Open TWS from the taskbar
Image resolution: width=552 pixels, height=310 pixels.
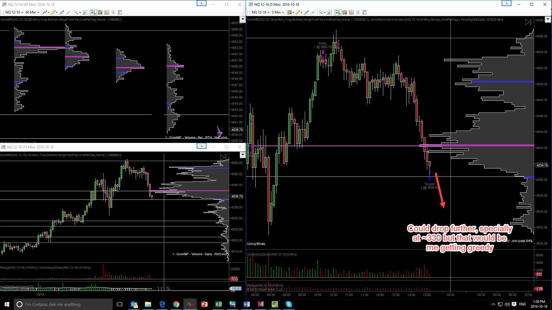click(233, 304)
